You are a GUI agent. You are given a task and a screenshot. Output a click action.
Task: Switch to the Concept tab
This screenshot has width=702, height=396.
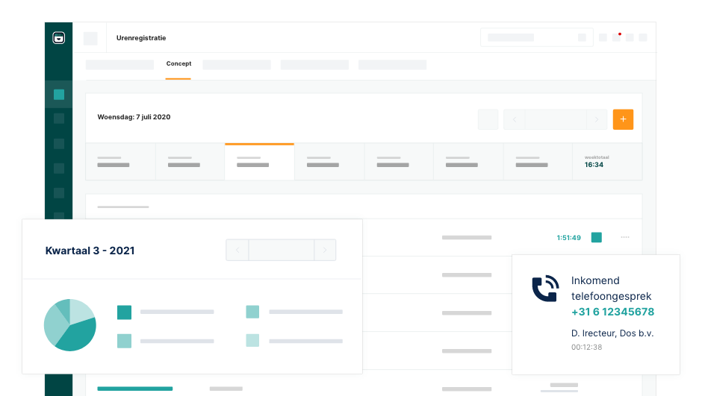[x=178, y=64]
